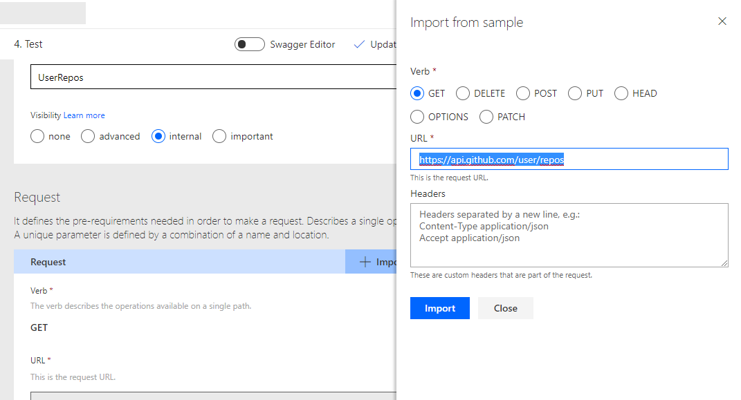Image resolution: width=741 pixels, height=400 pixels.
Task: Open the Learn more visibility link
Action: click(x=84, y=115)
